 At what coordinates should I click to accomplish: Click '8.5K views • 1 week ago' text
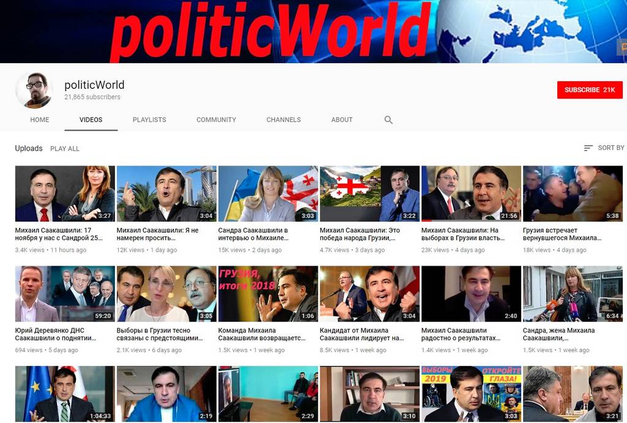click(x=353, y=350)
